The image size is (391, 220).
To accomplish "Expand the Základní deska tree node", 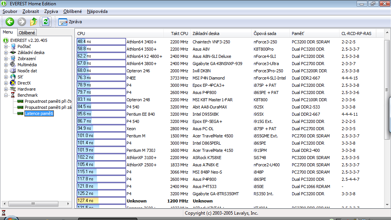I will [6, 53].
